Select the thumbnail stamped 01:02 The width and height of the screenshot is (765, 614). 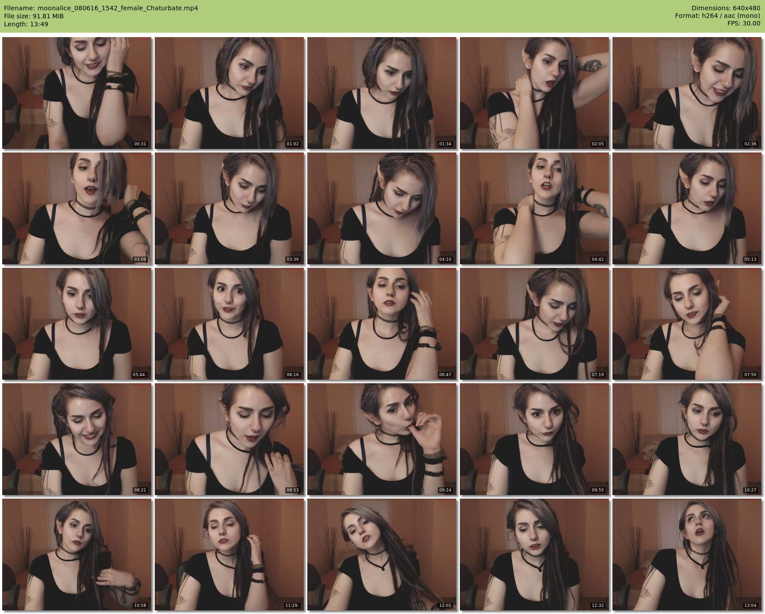[x=229, y=93]
